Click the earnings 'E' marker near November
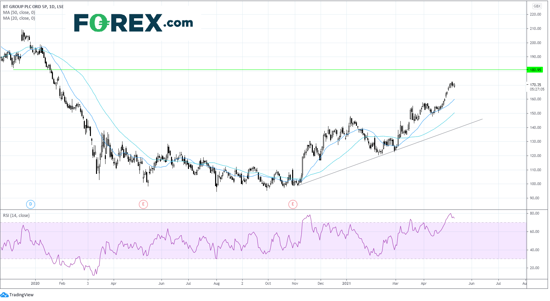 tap(293, 204)
